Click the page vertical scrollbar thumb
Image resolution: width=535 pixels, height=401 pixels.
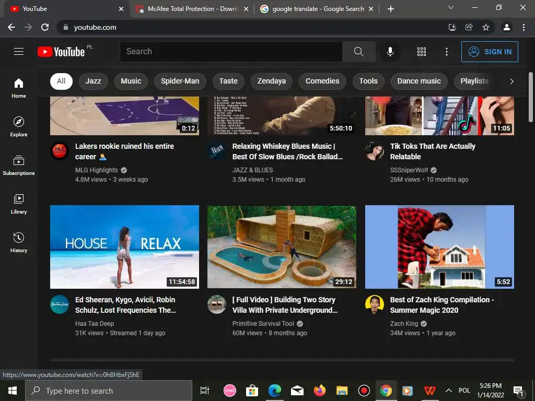531,97
